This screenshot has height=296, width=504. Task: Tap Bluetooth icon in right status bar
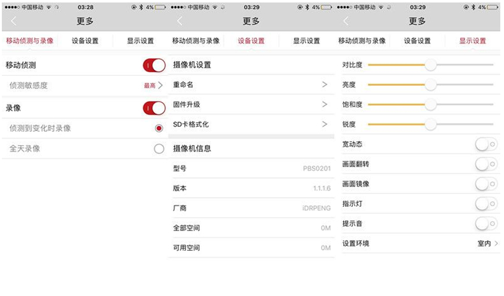click(473, 7)
